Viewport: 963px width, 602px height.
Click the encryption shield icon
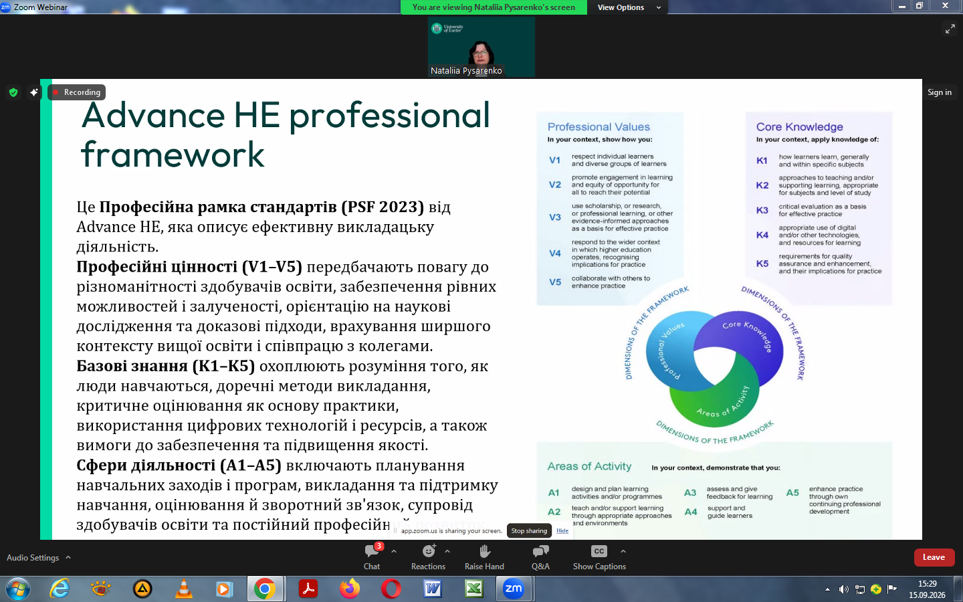[13, 92]
